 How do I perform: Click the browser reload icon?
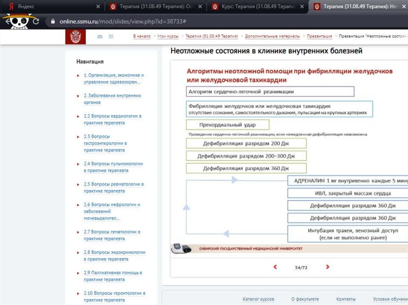coord(36,21)
